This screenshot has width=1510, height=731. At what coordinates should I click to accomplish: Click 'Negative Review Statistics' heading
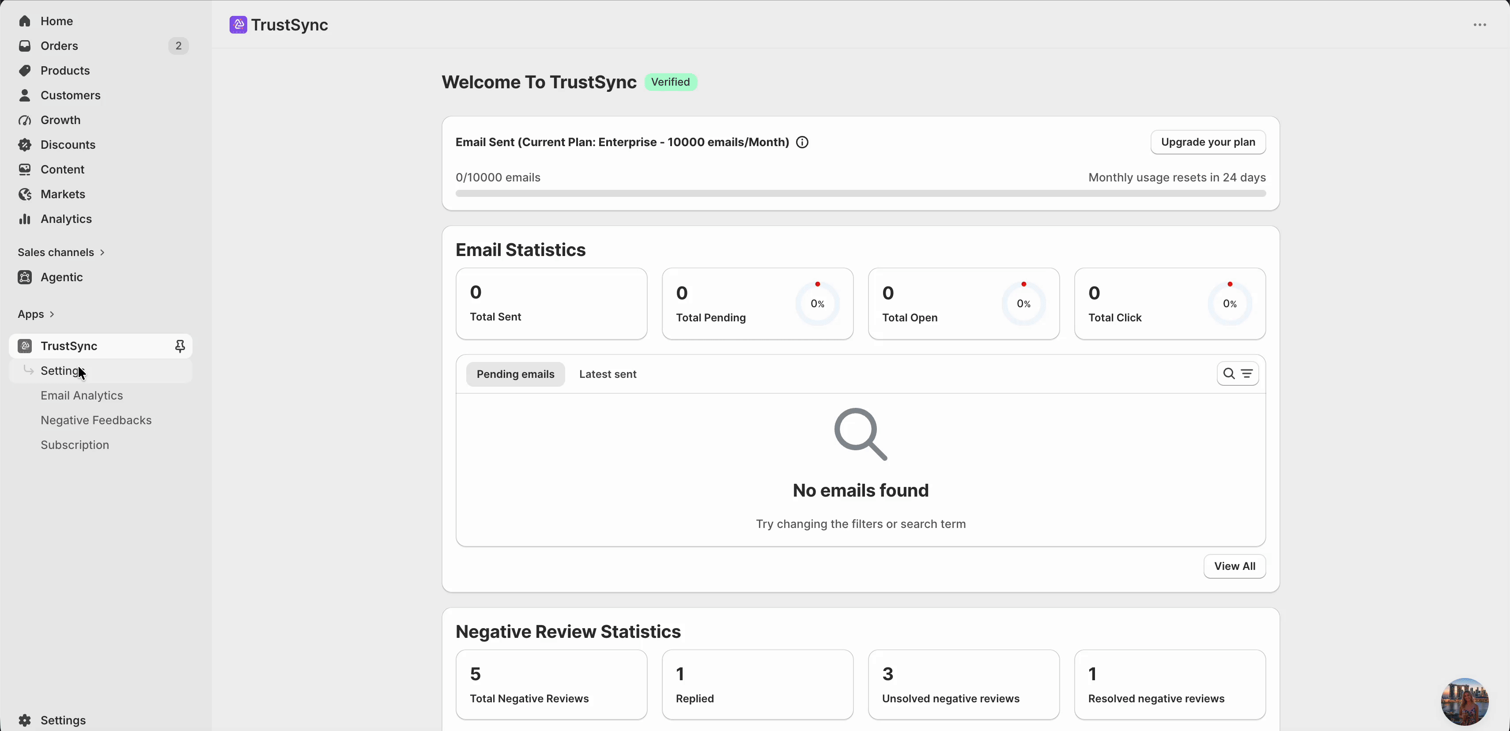(568, 631)
